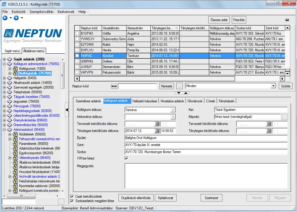Open the back arrow history dropdown
297x212 pixels.
(x=11, y=18)
